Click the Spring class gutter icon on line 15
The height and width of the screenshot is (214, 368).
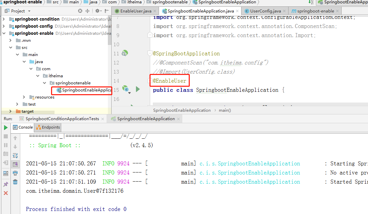[126, 89]
